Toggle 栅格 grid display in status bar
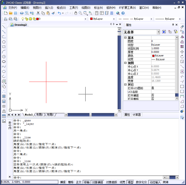Screen dimensions: 186x185 pos(71,182)
